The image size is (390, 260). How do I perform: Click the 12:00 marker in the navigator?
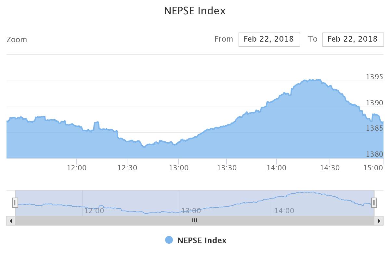pyautogui.click(x=94, y=211)
